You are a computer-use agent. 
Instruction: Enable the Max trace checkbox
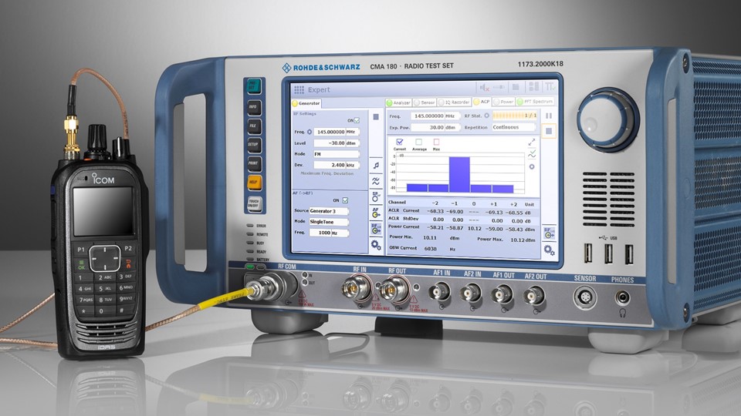(436, 142)
